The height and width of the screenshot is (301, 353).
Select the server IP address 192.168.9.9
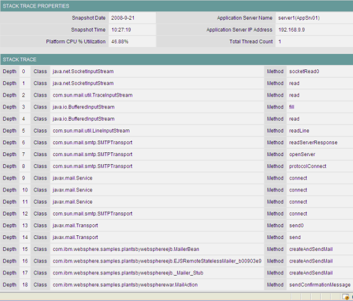[x=291, y=30]
